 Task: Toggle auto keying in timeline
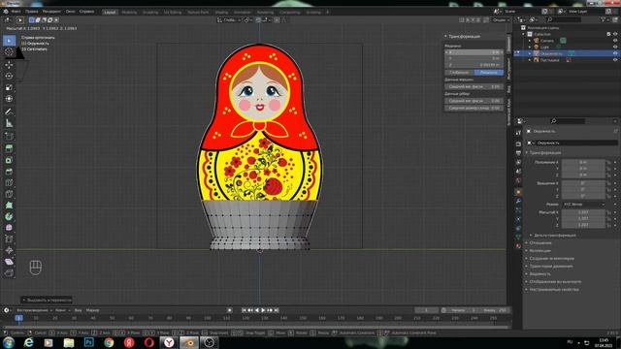pos(229,310)
